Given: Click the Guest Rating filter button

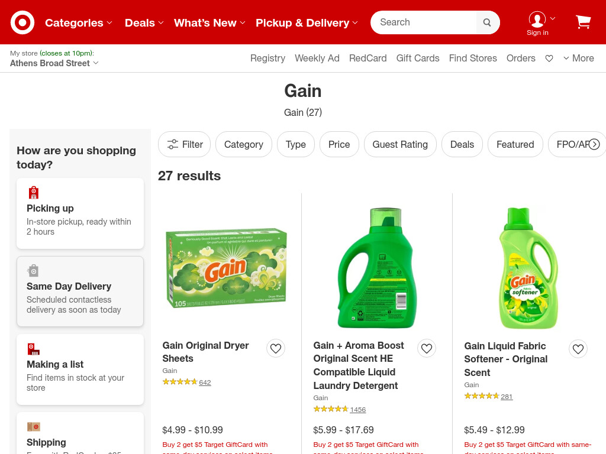Looking at the screenshot, I should 400,144.
